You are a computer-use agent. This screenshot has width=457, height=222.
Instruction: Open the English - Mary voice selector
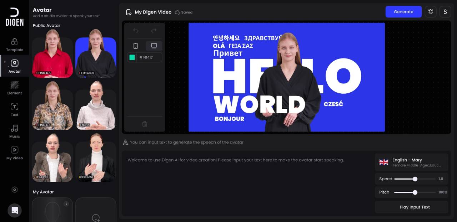411,162
